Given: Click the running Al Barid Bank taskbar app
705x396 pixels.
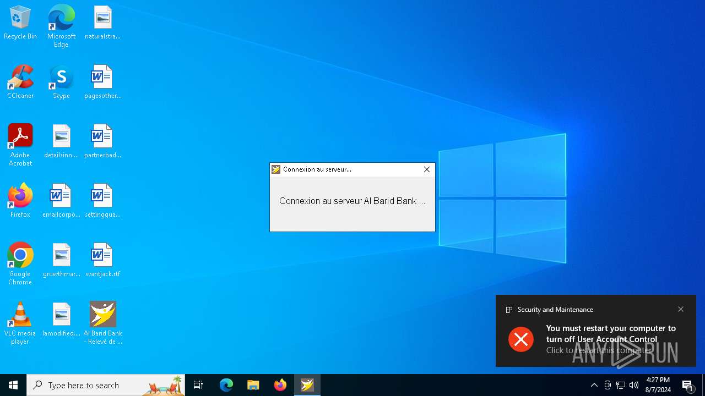Looking at the screenshot, I should 307,385.
